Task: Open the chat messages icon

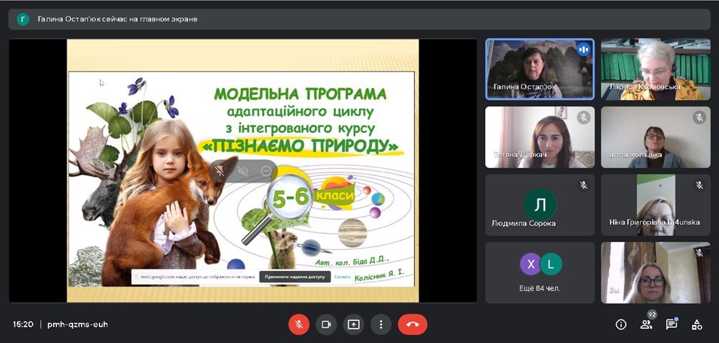Action: point(671,324)
